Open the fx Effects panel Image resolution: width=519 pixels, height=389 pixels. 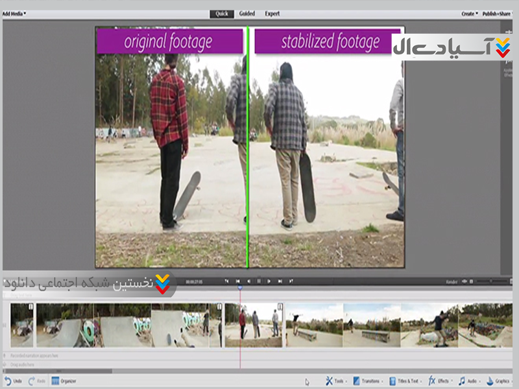tap(439, 381)
